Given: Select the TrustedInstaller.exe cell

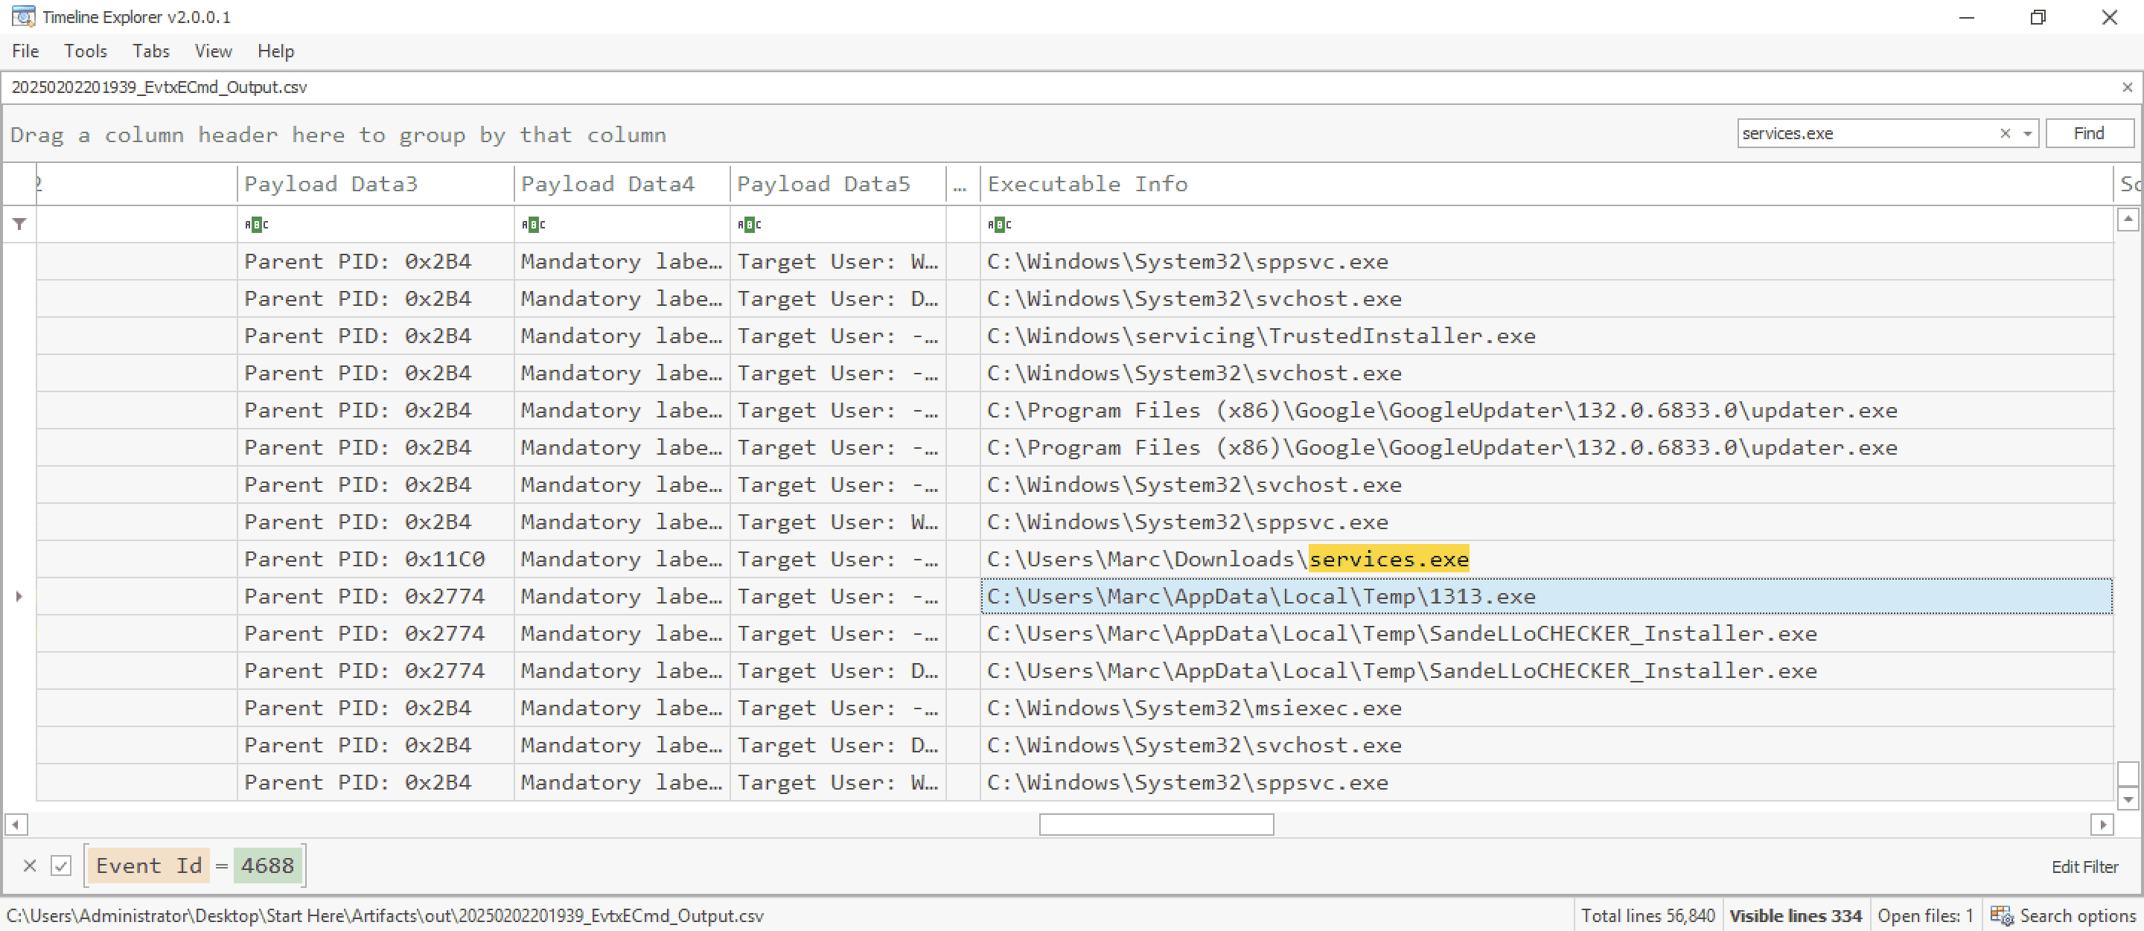Looking at the screenshot, I should tap(1546, 336).
